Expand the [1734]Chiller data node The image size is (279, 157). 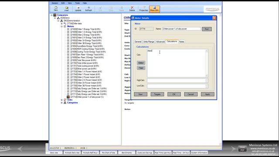point(61,24)
